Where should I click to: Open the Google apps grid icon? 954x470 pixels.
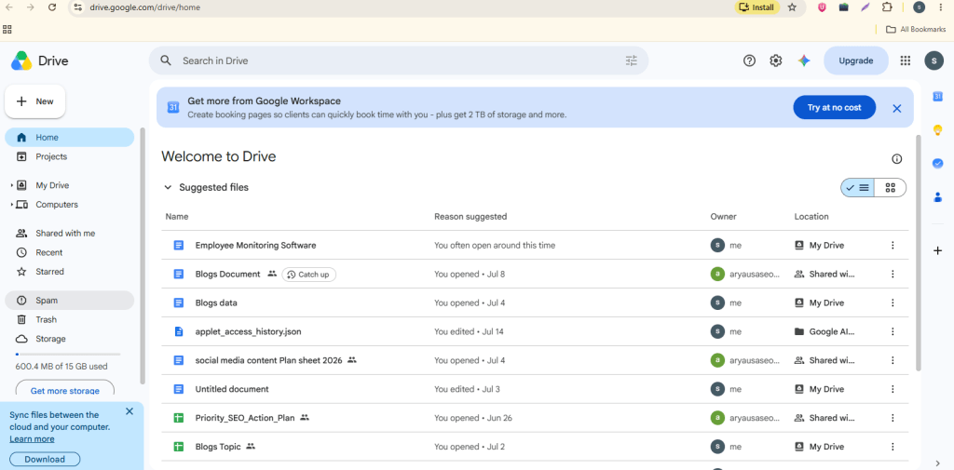tap(905, 60)
